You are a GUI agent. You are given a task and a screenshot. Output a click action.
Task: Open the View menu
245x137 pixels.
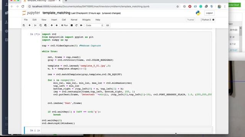click(x=44, y=20)
